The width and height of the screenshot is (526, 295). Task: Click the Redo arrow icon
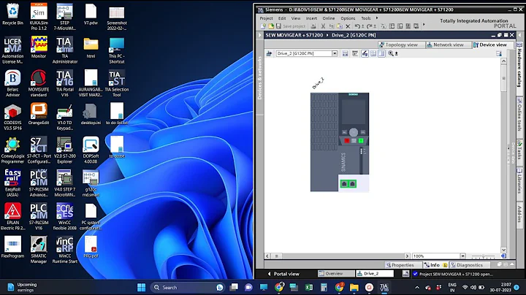(x=371, y=26)
